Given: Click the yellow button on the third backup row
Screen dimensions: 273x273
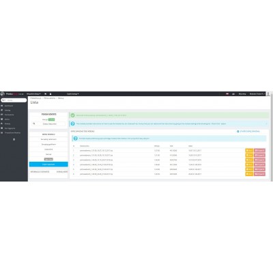Looking at the screenshot, I should [x=249, y=160].
